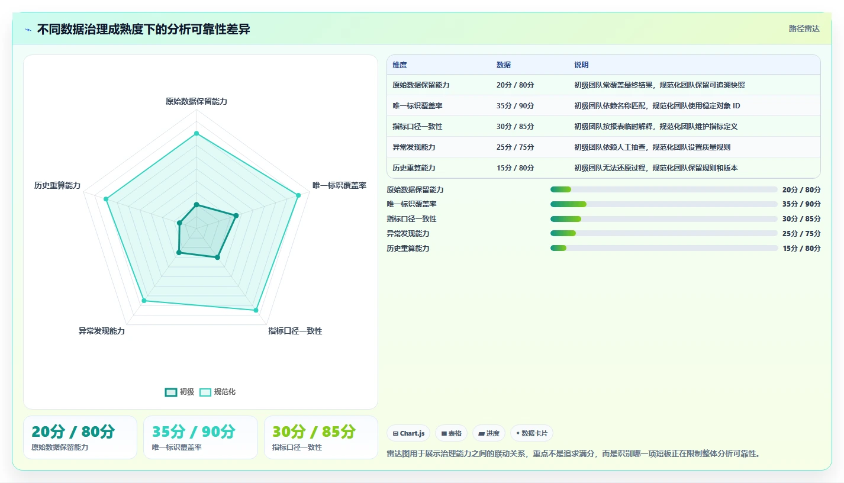Click table cell 25分 / 75分
The height and width of the screenshot is (483, 844).
tap(516, 147)
